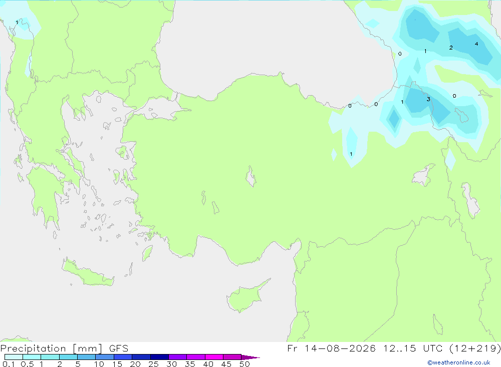Click the precipitation value '2' on map

point(451,48)
